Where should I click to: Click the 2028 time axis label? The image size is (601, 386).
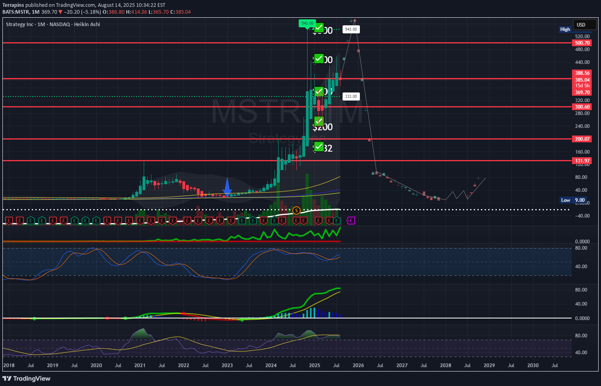coord(446,365)
